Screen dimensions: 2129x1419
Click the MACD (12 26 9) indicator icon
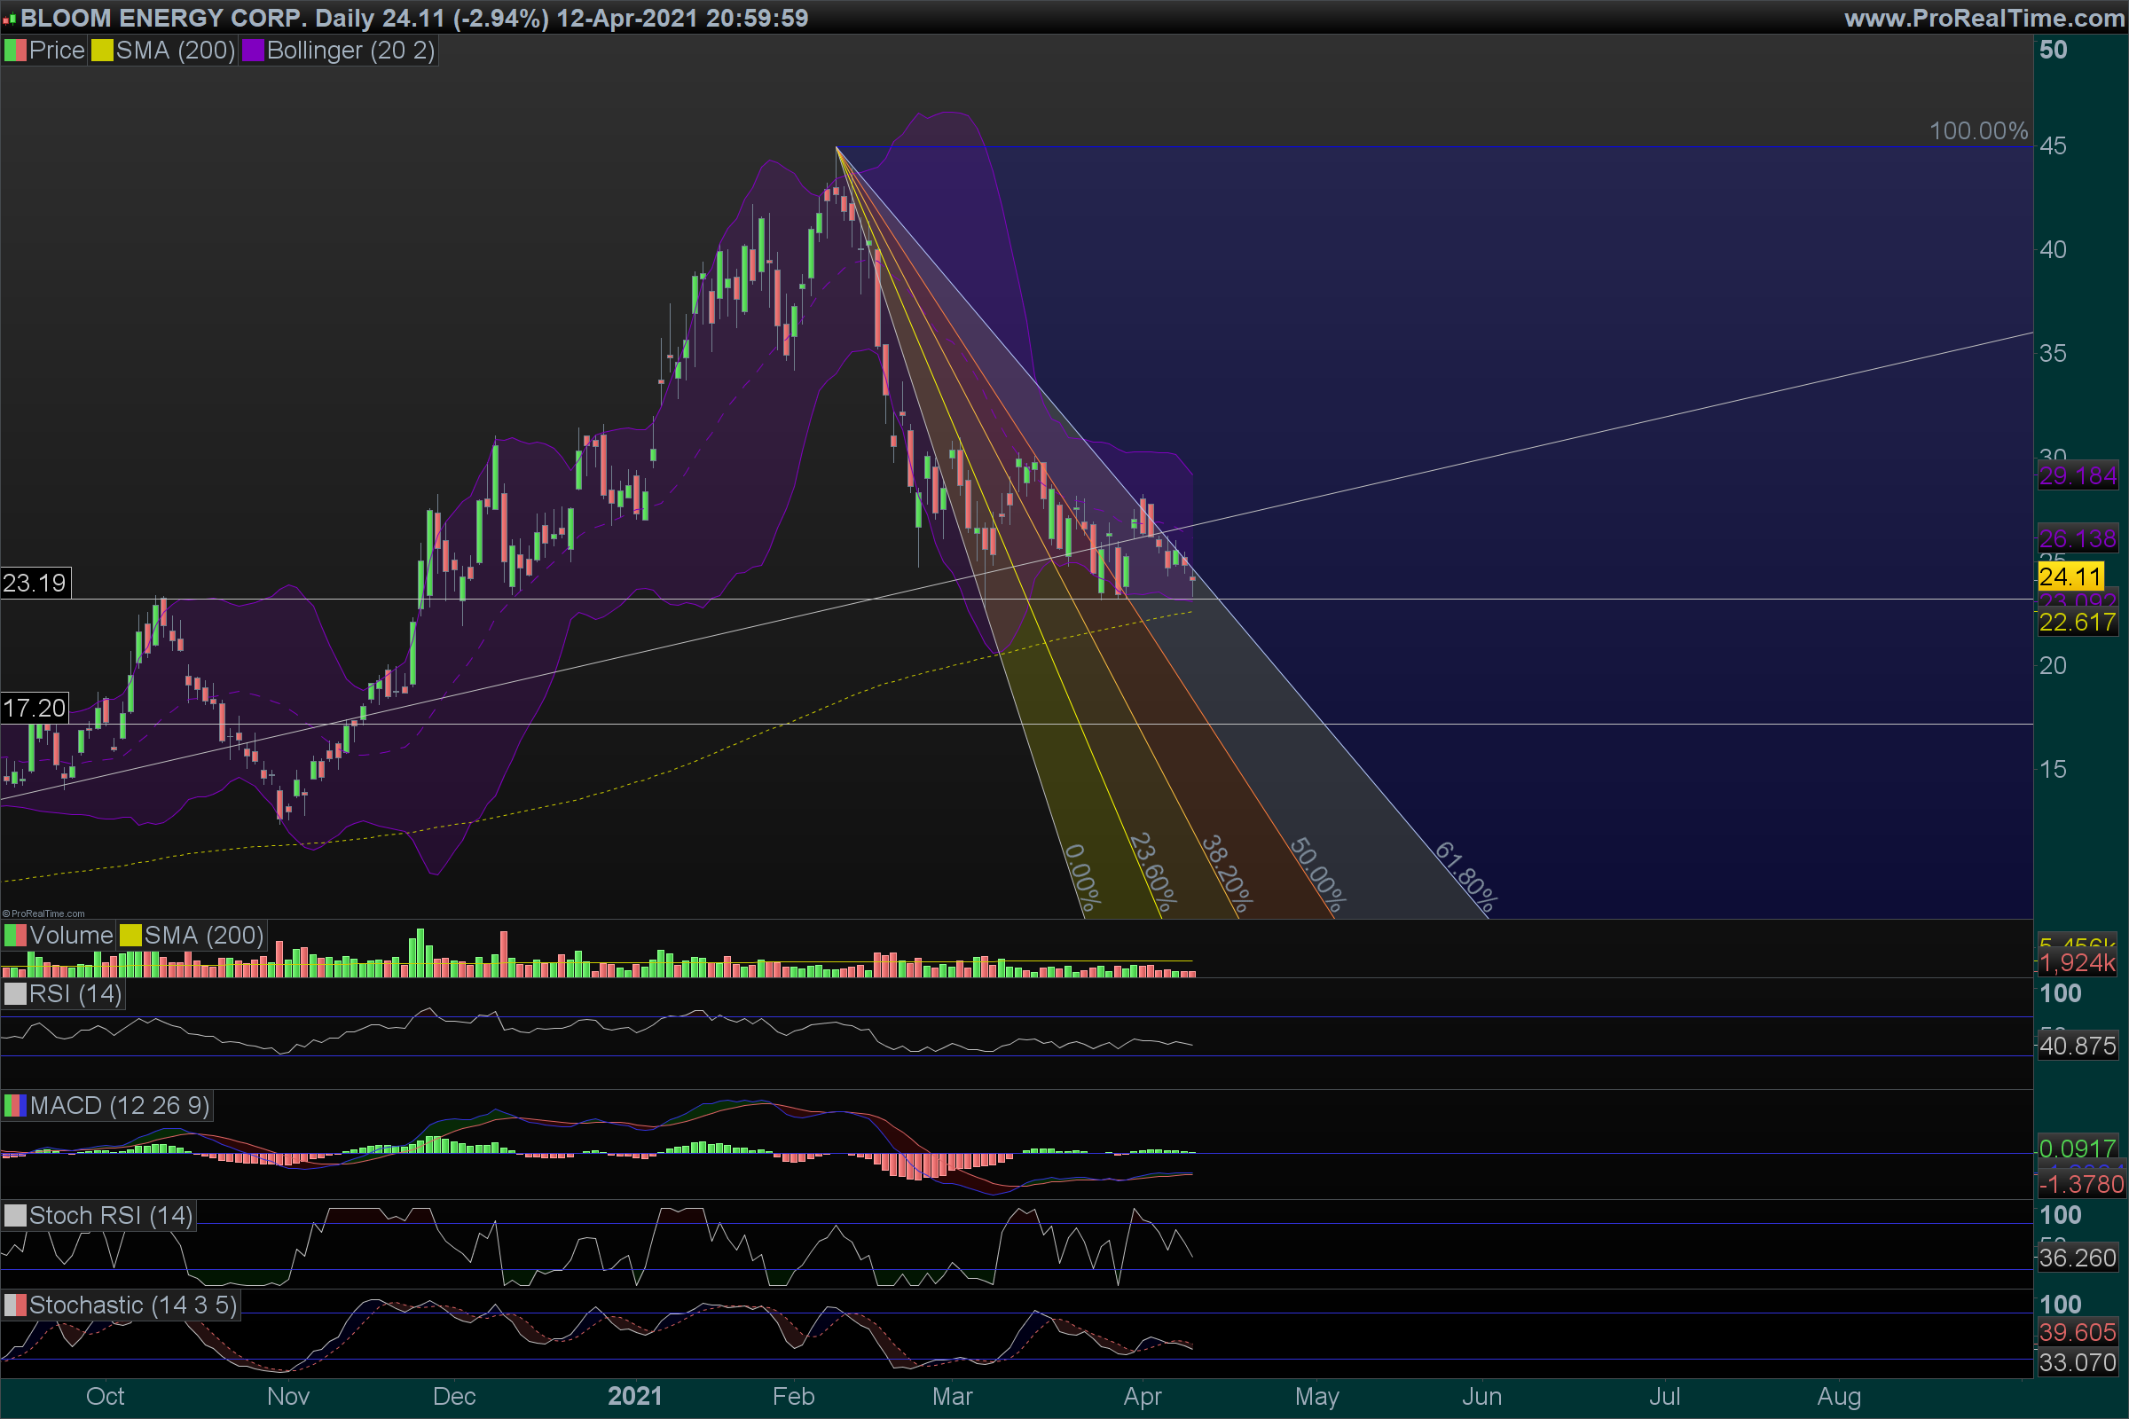[15, 1106]
